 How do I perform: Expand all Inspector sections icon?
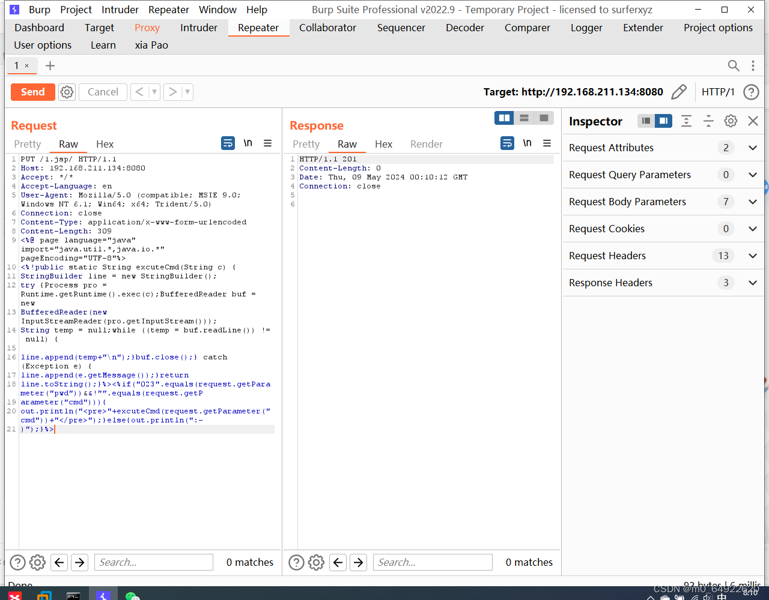pyautogui.click(x=686, y=121)
